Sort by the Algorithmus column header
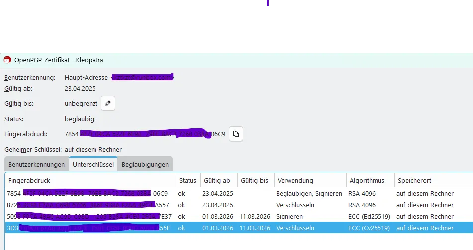This screenshot has width=473, height=250. [371, 180]
